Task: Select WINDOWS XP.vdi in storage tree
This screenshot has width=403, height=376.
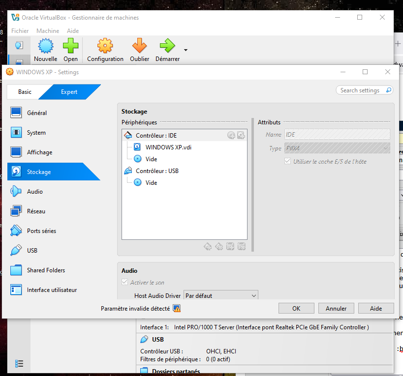Action: (x=168, y=147)
